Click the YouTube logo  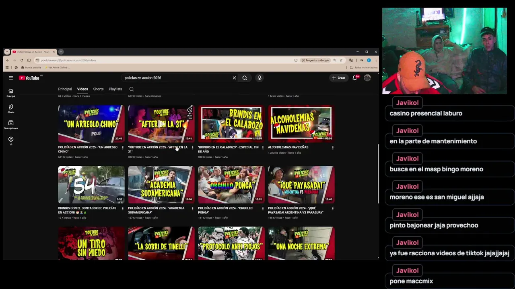click(x=29, y=78)
